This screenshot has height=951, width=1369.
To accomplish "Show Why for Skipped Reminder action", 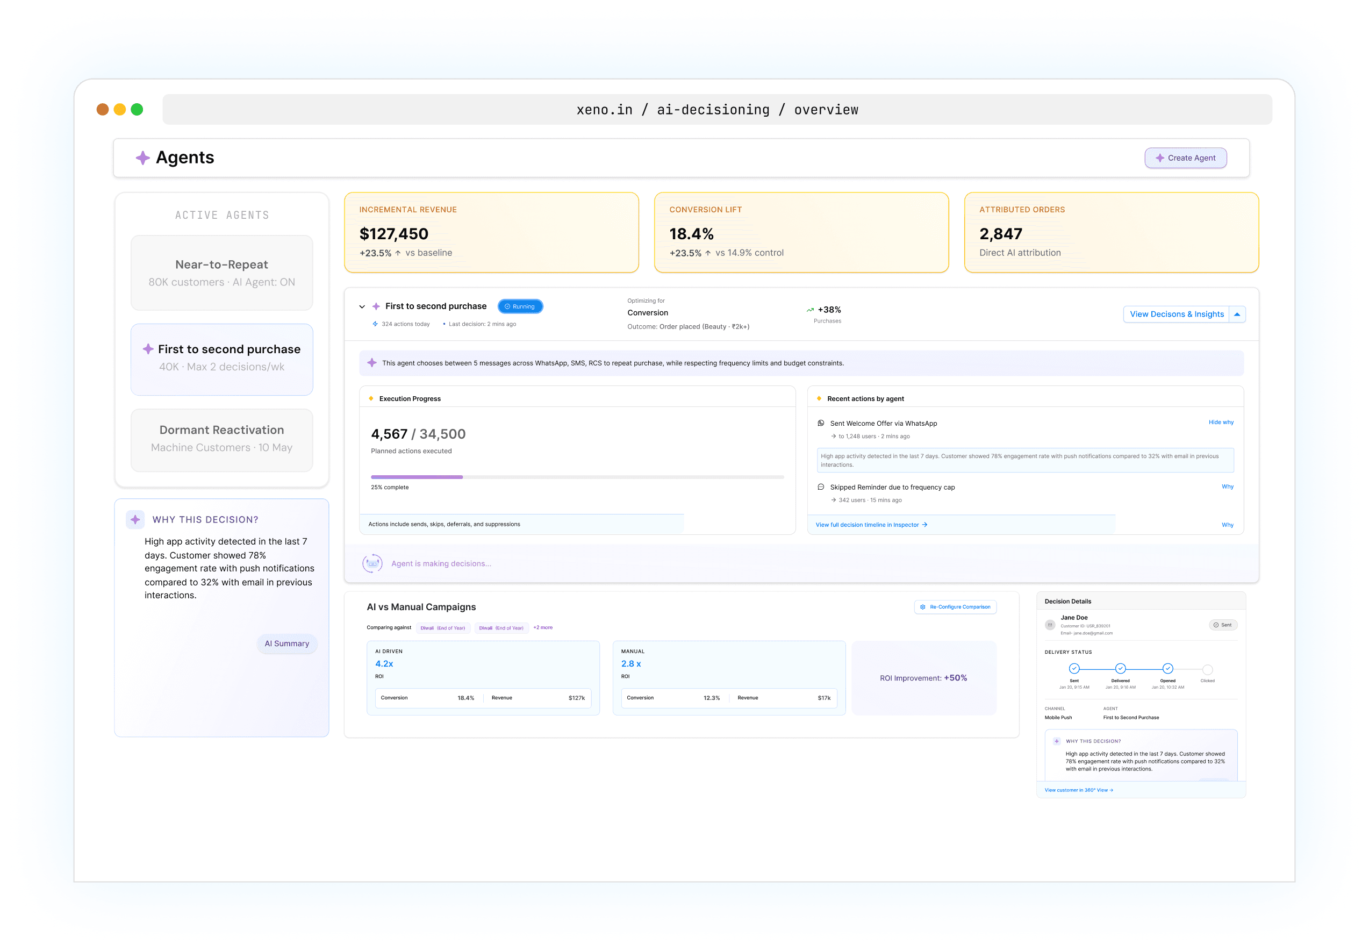I will [x=1227, y=486].
